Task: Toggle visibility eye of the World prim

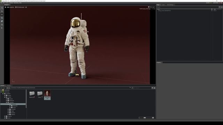Action: point(212,11)
